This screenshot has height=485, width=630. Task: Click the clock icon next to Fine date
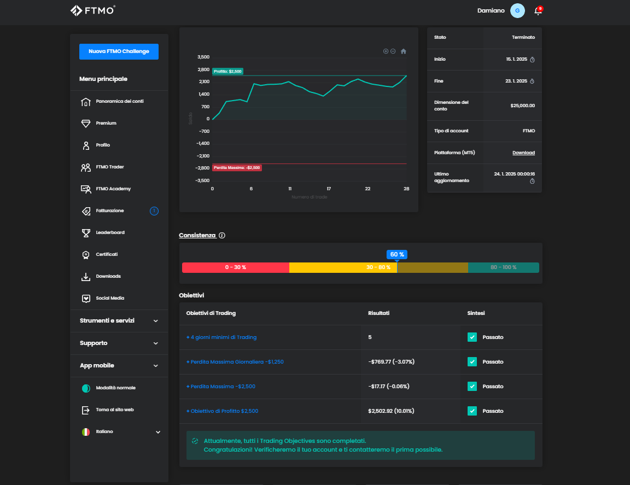pyautogui.click(x=532, y=81)
